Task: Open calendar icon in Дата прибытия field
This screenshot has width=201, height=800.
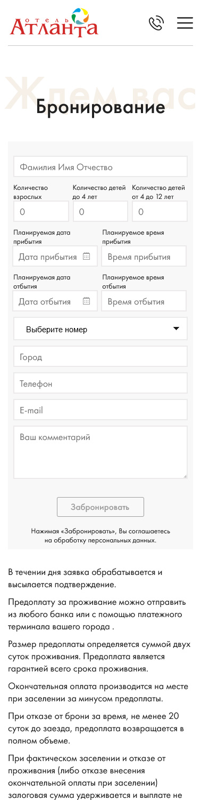Action: pos(87,257)
